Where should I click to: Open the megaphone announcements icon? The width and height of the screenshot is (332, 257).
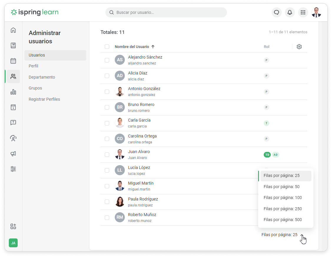[x=13, y=154]
